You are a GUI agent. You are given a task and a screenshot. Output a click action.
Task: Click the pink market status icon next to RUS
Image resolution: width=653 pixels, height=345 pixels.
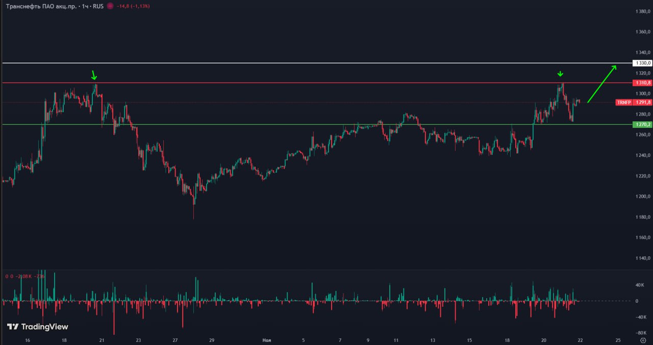[x=110, y=6]
